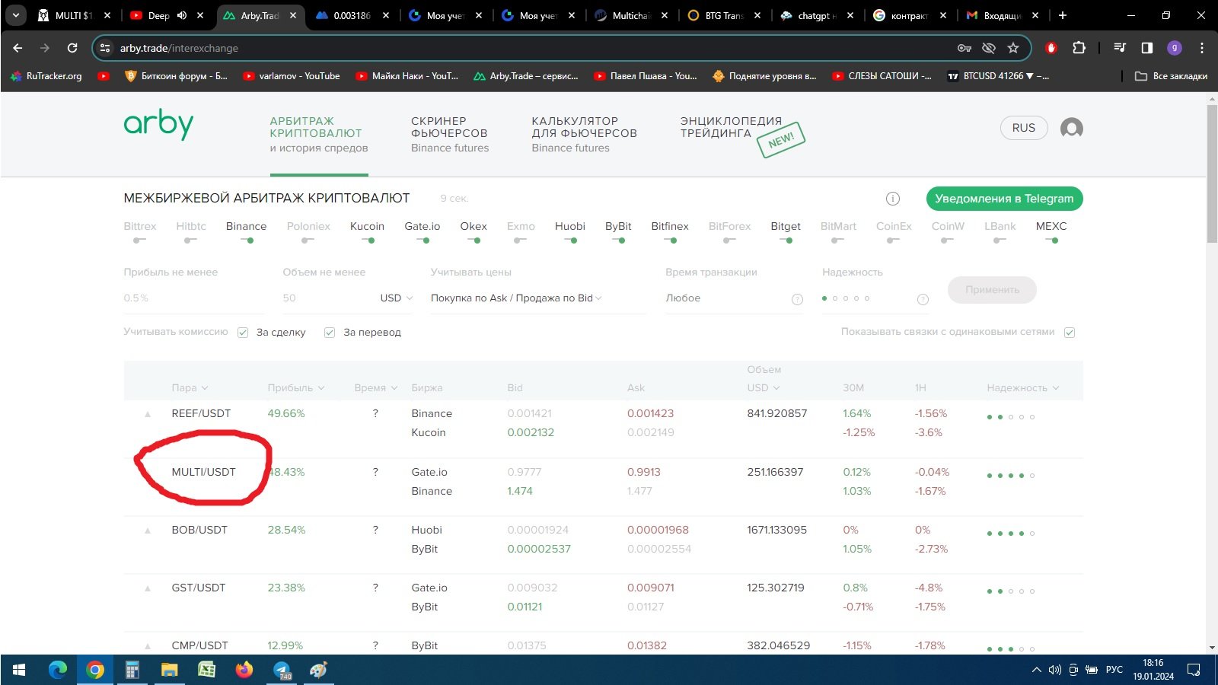Open 'Все закладки' bookmarks folder
The width and height of the screenshot is (1218, 685).
[x=1171, y=76]
